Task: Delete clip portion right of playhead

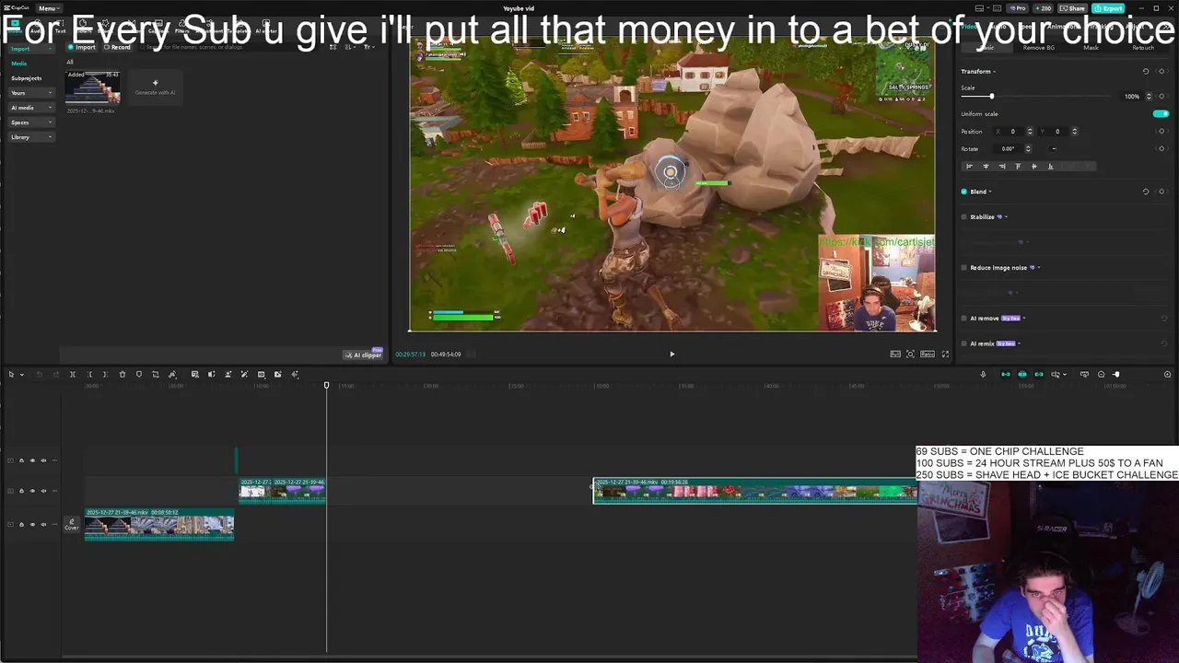Action: click(105, 374)
